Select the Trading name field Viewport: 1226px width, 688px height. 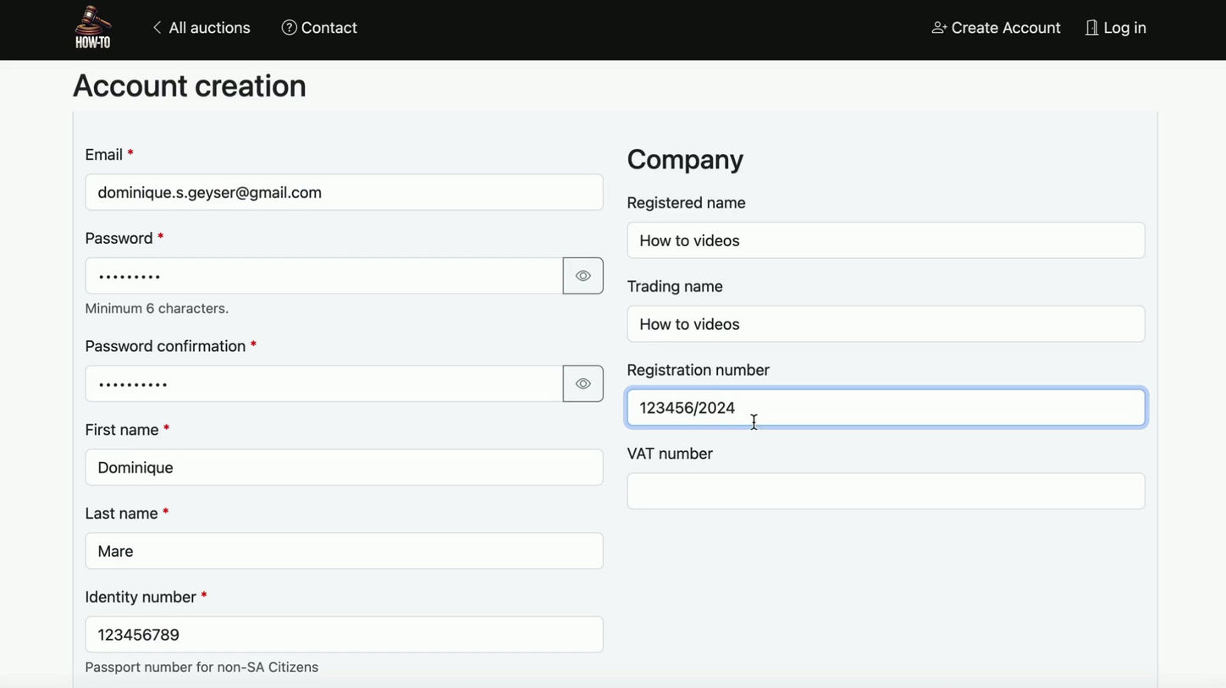[886, 323]
